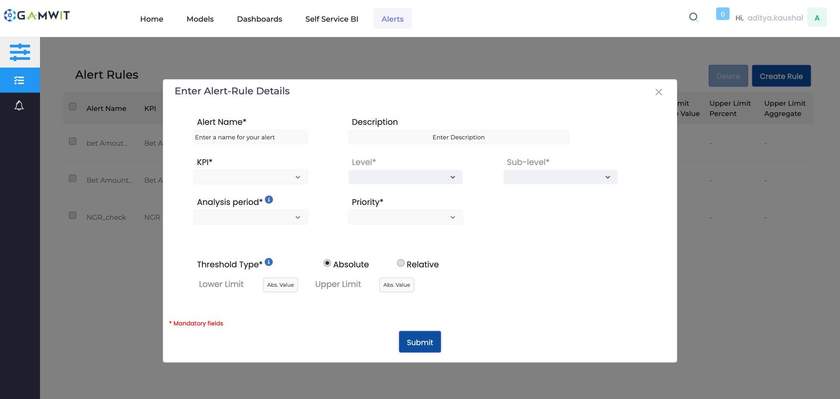Screen dimensions: 840x399
Task: Focus the Lower Limit Abs. Value field
Action: [281, 285]
